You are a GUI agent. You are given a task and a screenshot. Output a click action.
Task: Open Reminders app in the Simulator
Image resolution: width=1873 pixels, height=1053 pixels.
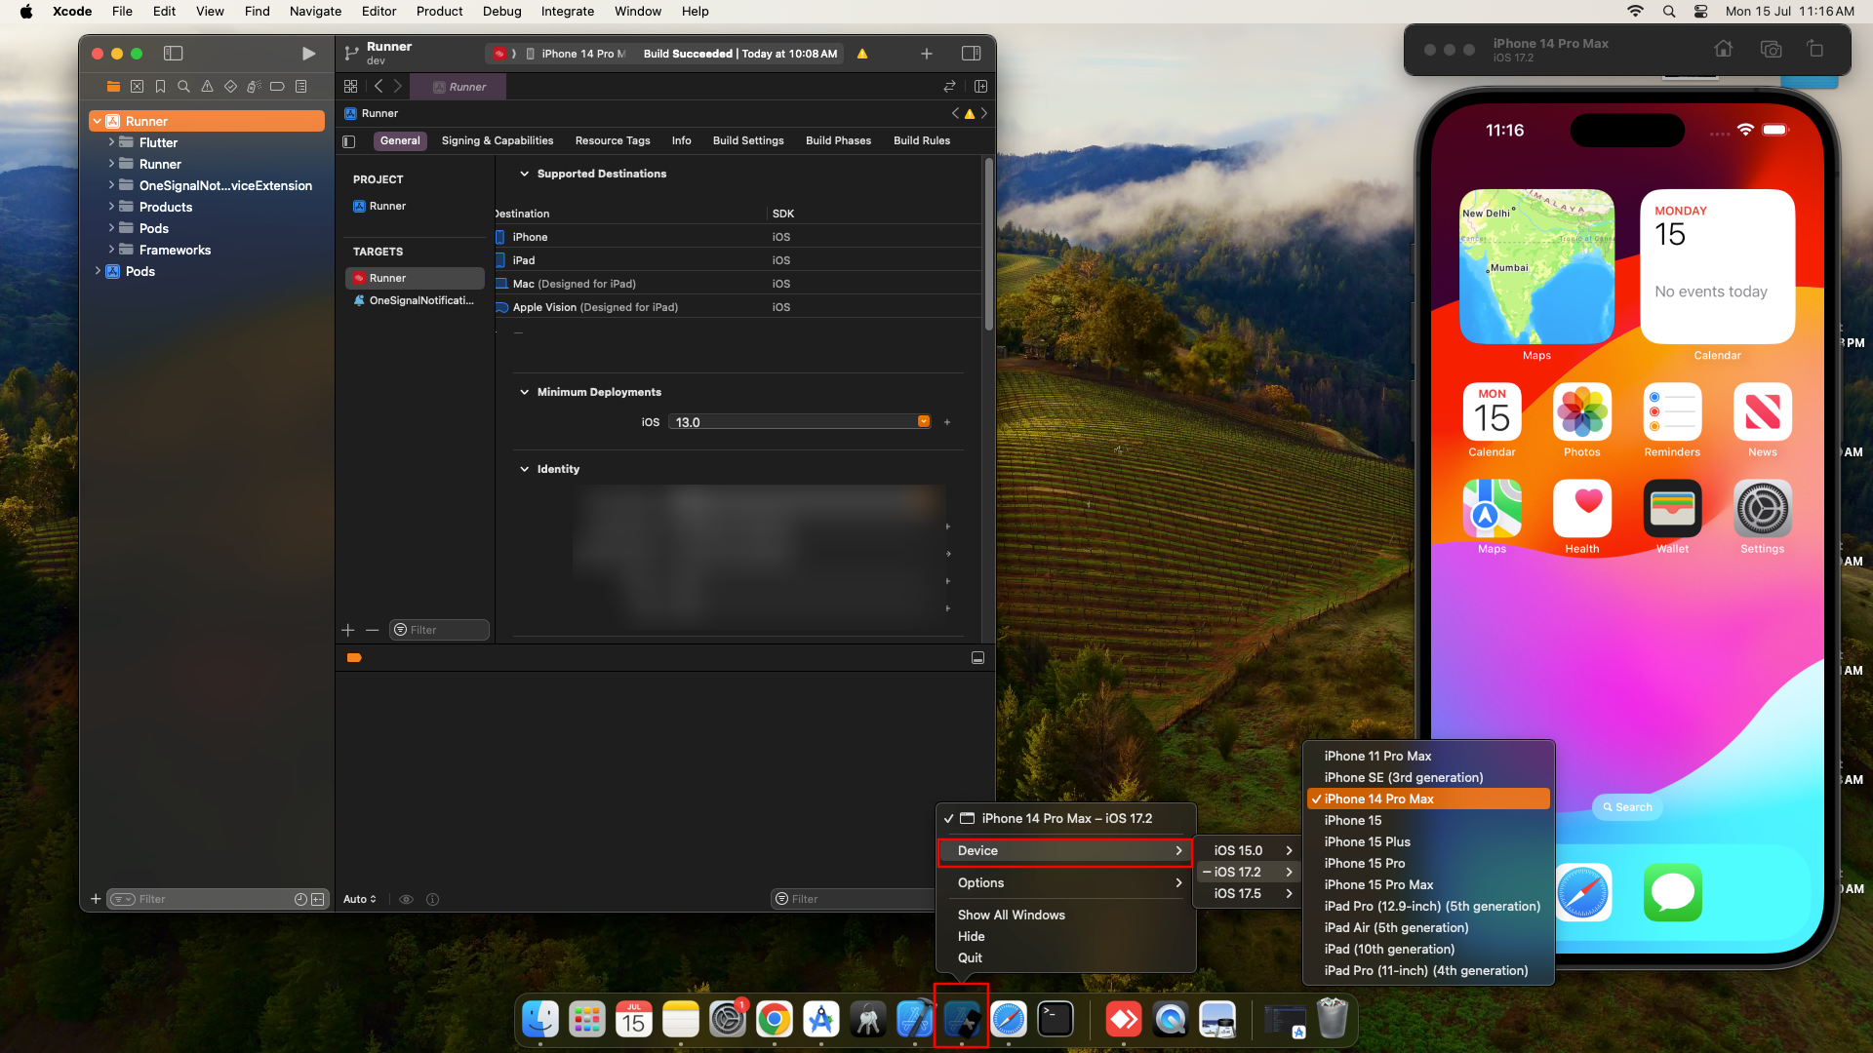(1672, 411)
